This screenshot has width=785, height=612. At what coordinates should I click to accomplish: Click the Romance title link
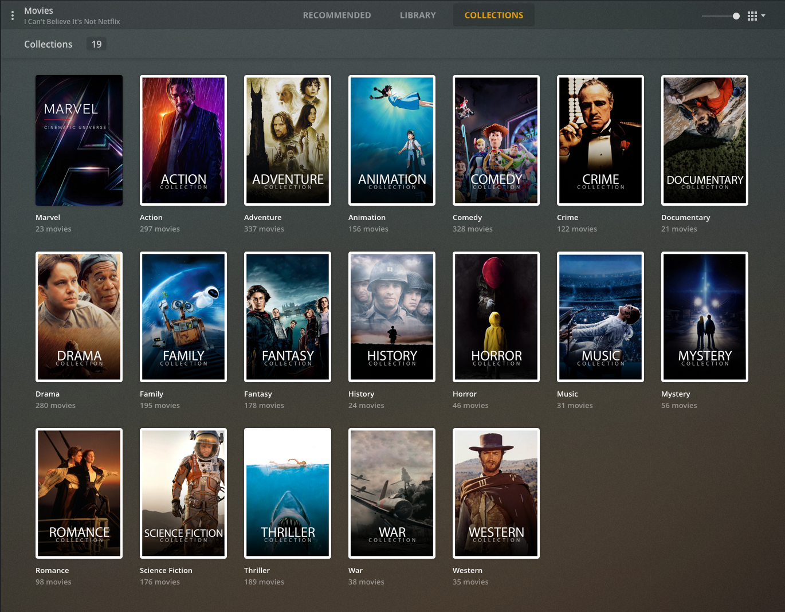coord(52,571)
